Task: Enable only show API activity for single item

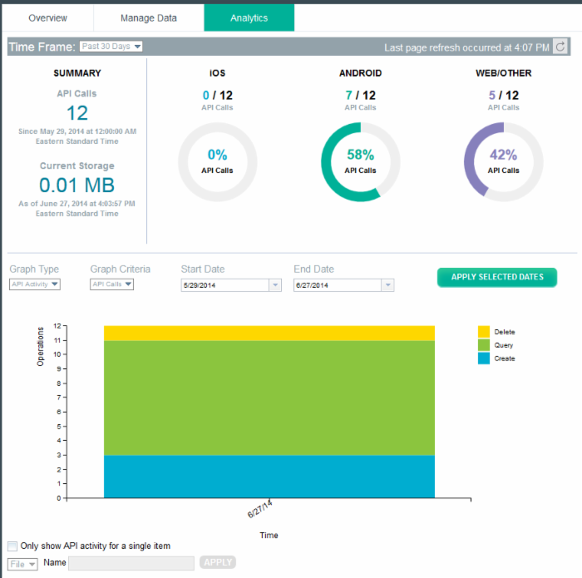Action: point(12,546)
